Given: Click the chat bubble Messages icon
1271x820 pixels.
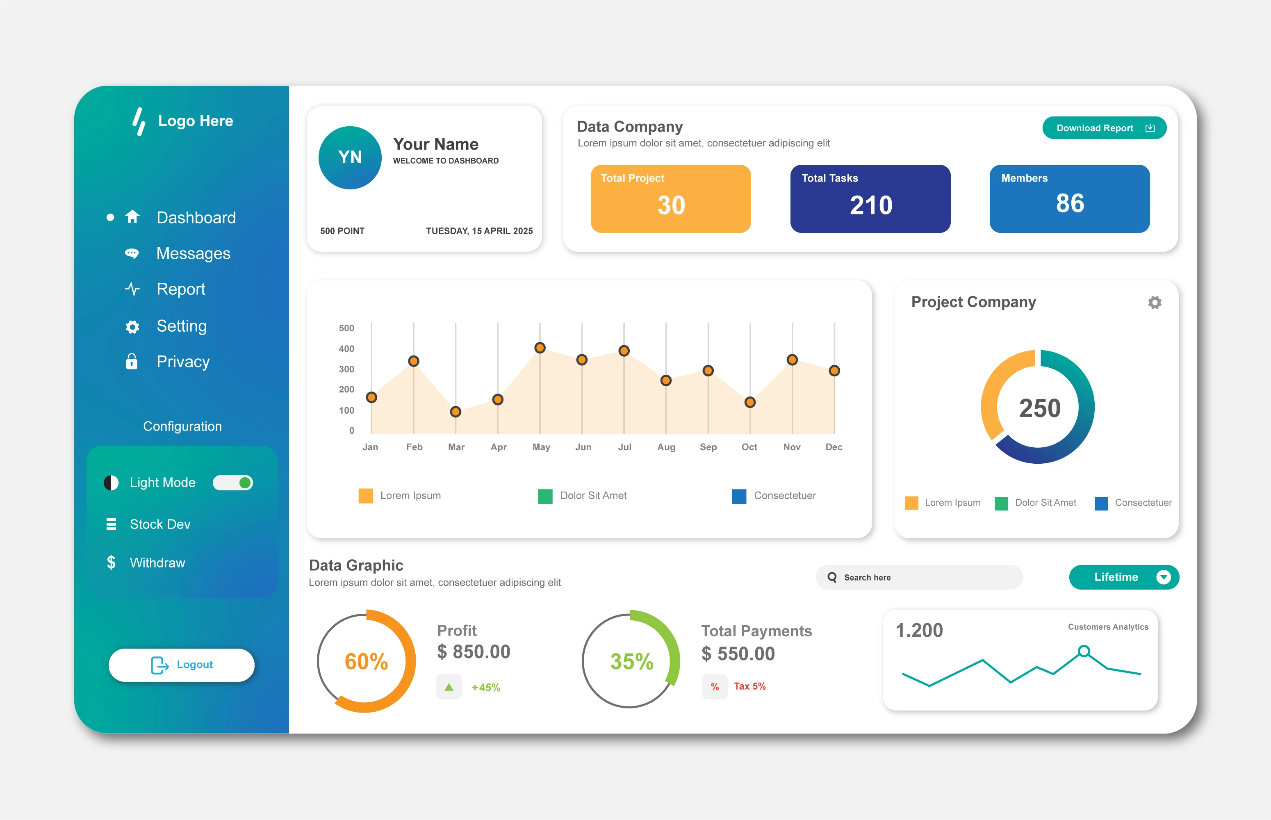Looking at the screenshot, I should (x=132, y=253).
